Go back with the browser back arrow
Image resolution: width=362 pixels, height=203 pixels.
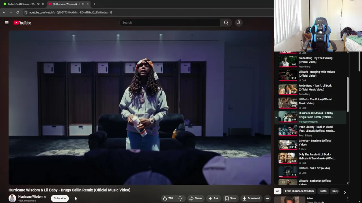click(4, 12)
